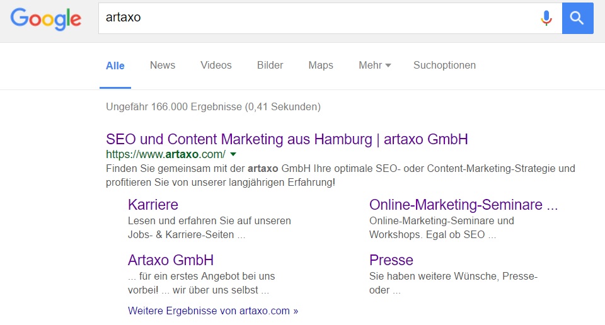Go to the Bilder tab
This screenshot has width=605, height=325.
tap(270, 65)
